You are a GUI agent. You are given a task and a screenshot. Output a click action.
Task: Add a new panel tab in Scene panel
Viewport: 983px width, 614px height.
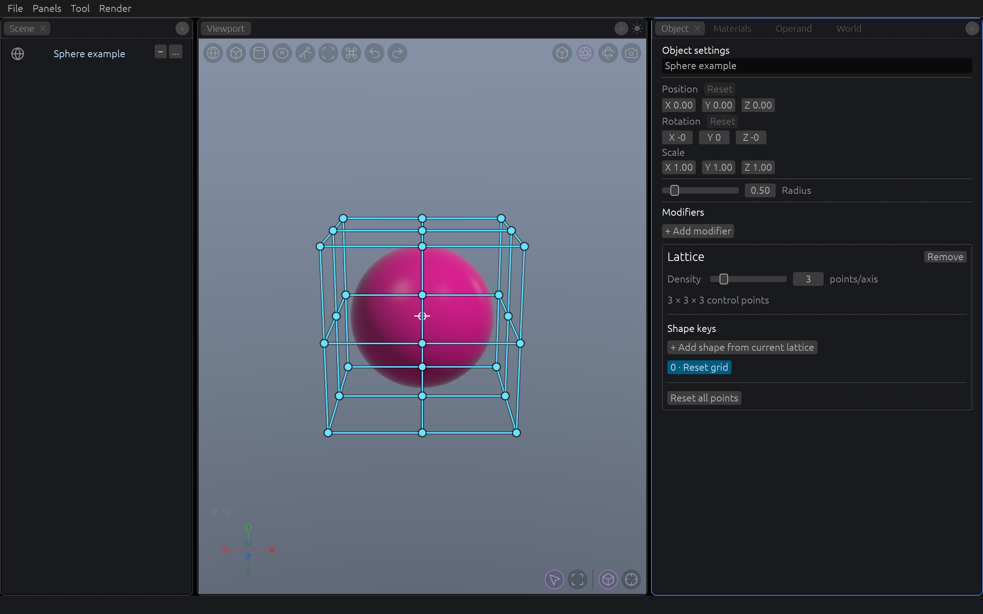[x=182, y=28]
